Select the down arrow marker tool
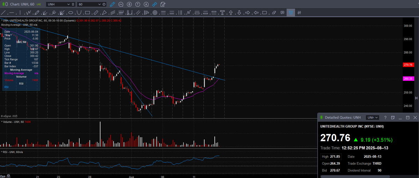The height and width of the screenshot is (178, 419). click(x=239, y=13)
